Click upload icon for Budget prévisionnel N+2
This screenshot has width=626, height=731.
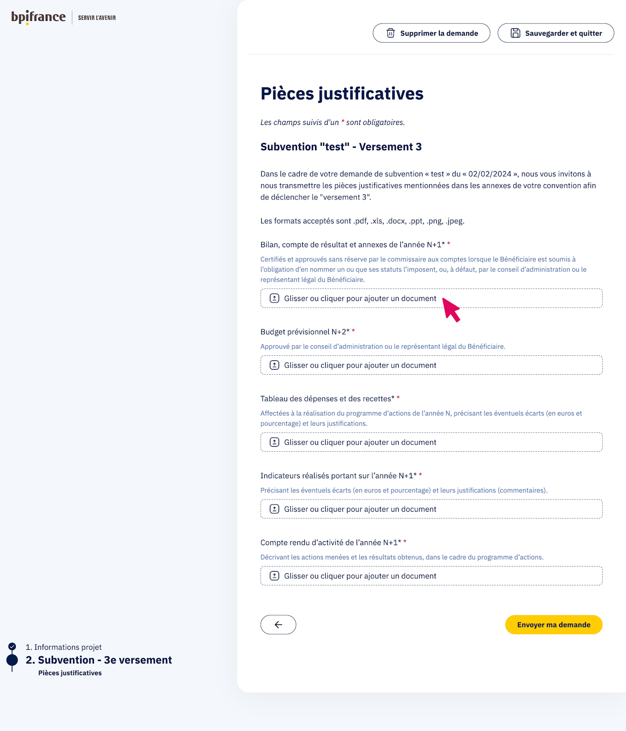(274, 365)
